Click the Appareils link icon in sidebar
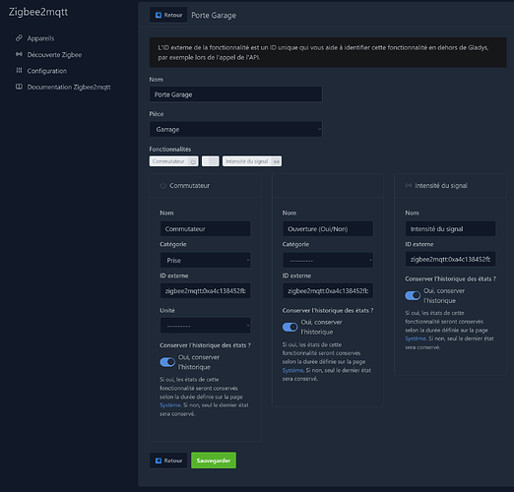This screenshot has width=514, height=492. (x=19, y=38)
